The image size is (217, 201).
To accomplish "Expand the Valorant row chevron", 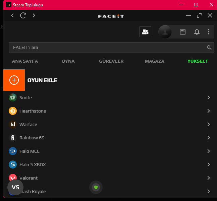I will [x=209, y=178].
